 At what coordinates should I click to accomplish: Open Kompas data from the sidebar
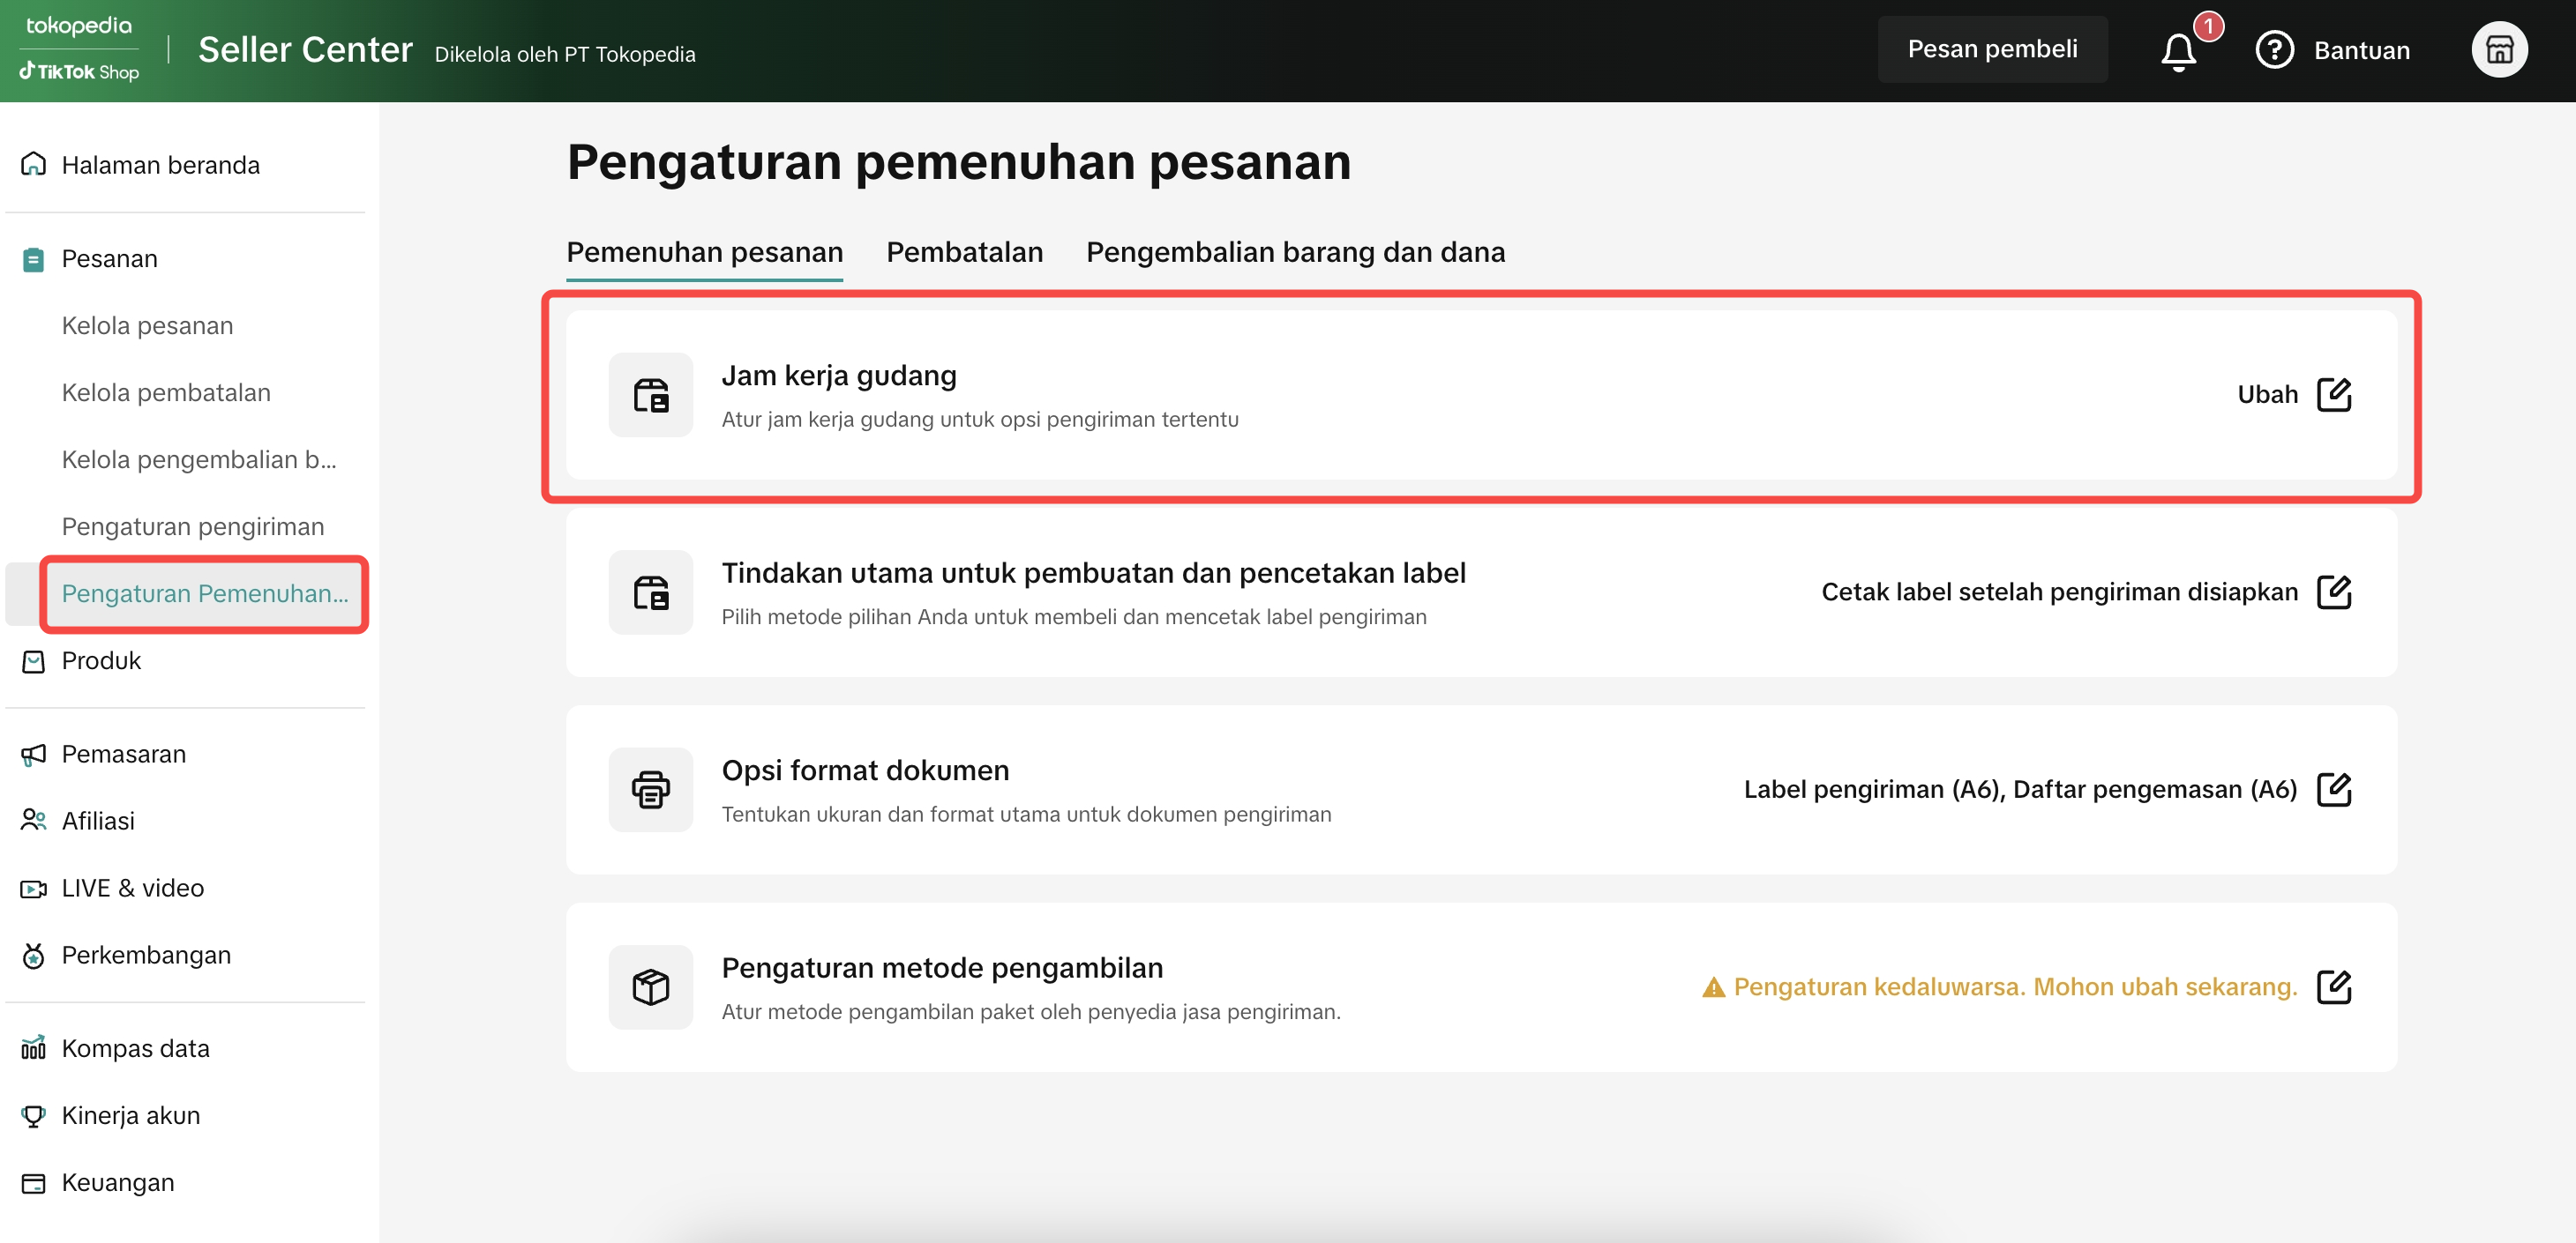135,1048
